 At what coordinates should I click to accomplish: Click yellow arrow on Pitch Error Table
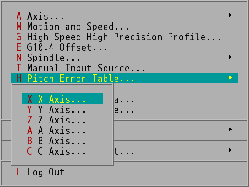230,77
